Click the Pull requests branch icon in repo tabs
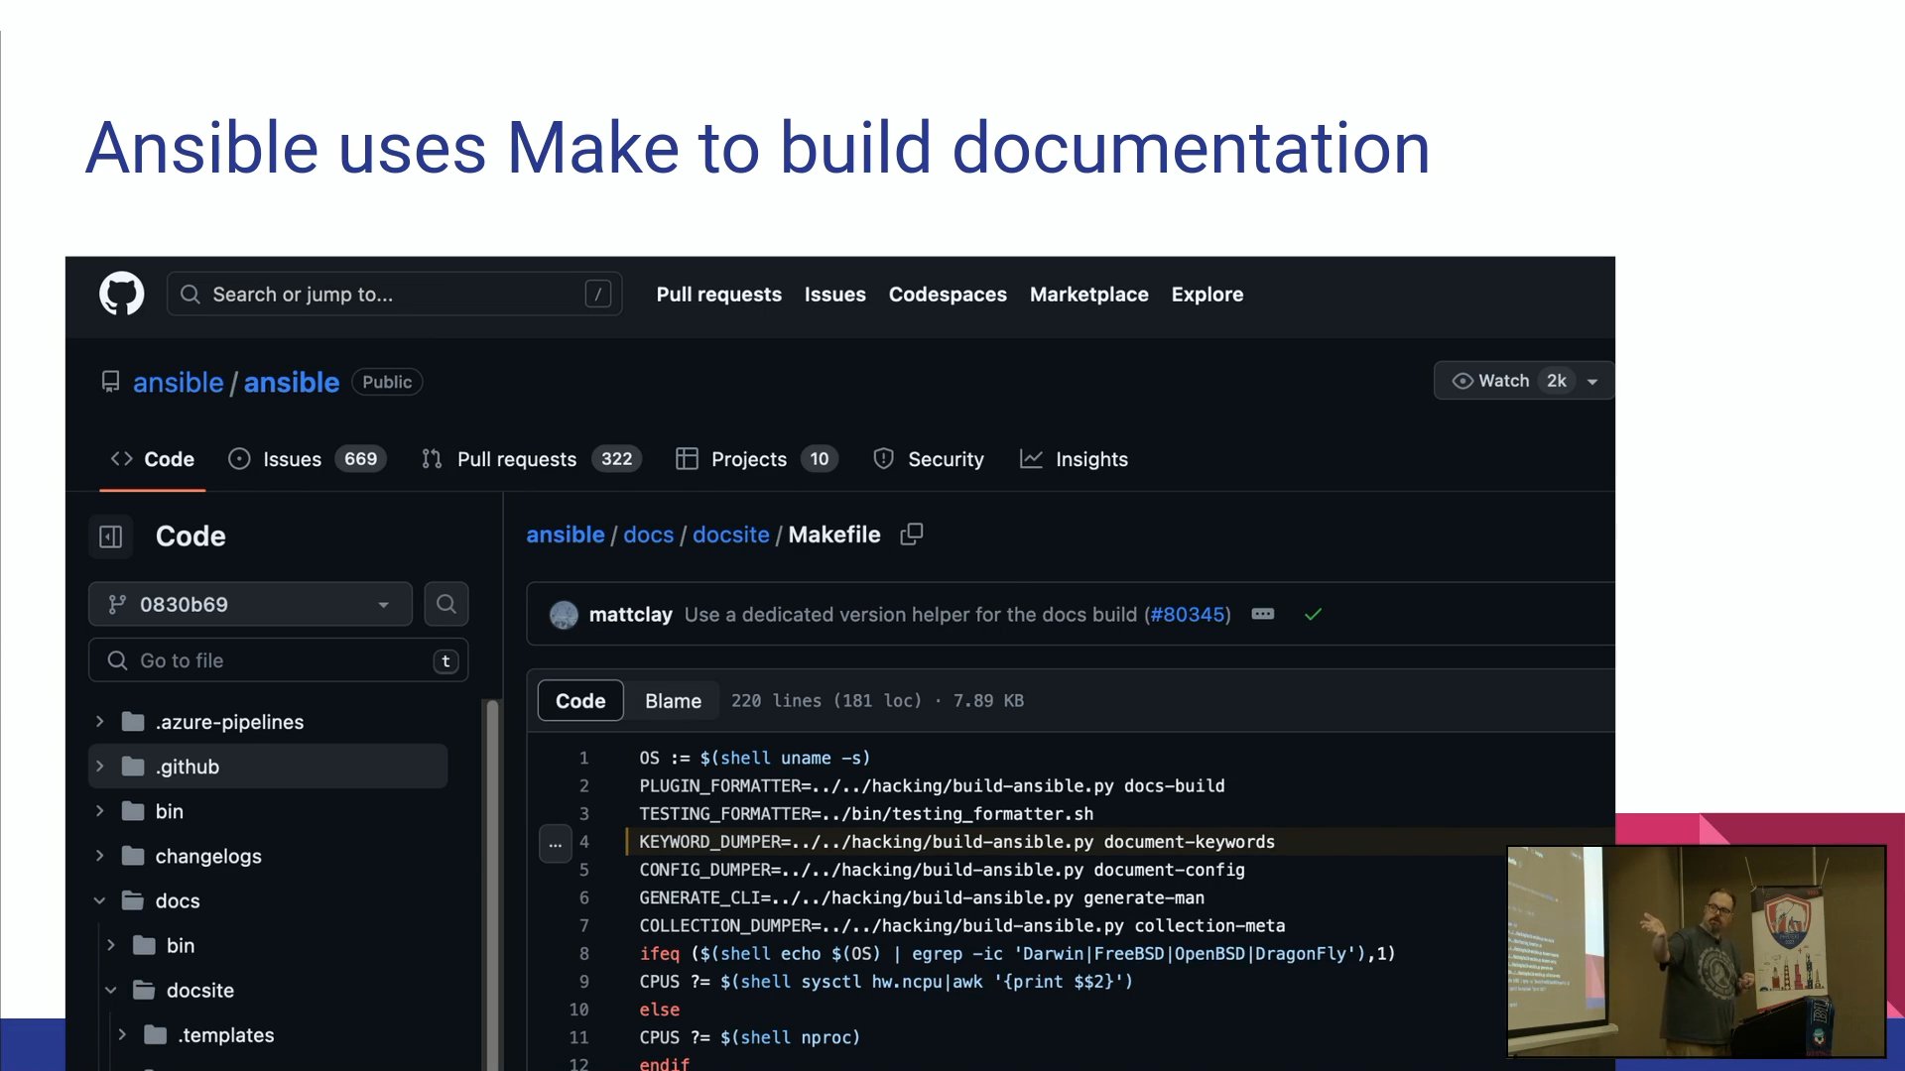Viewport: 1905px width, 1071px height. click(x=432, y=459)
